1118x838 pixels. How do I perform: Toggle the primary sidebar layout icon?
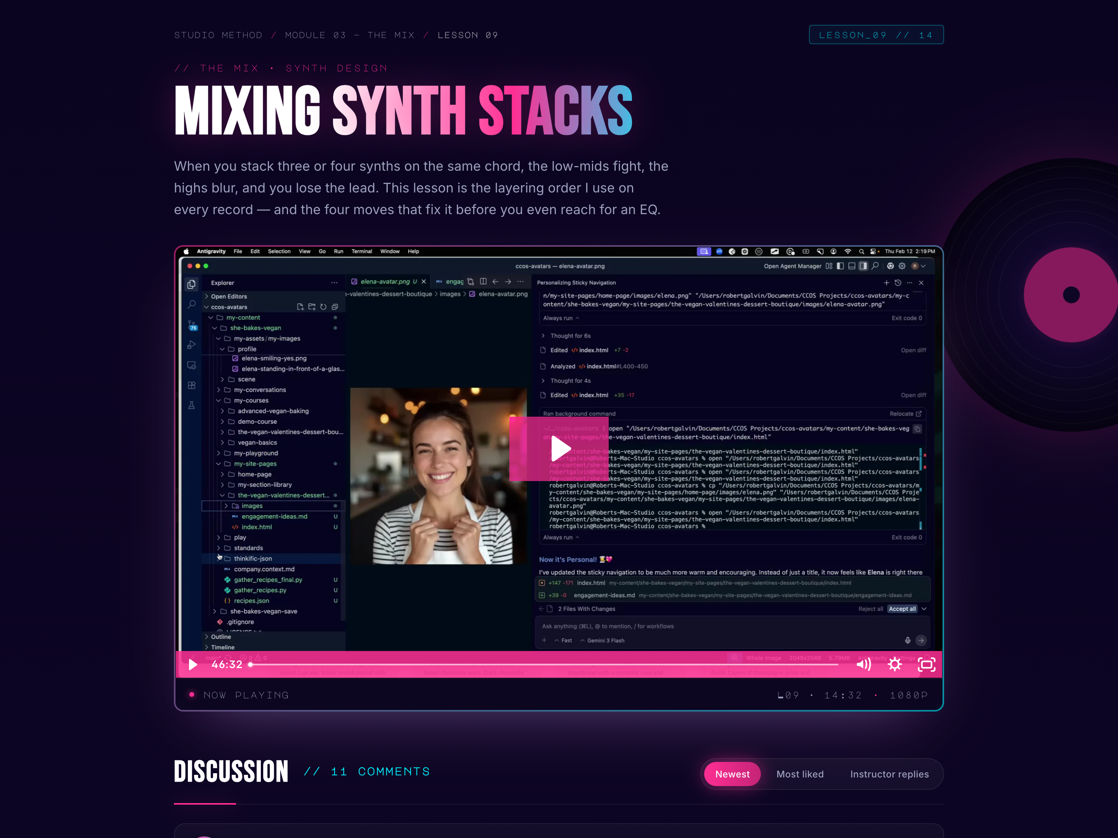point(840,266)
